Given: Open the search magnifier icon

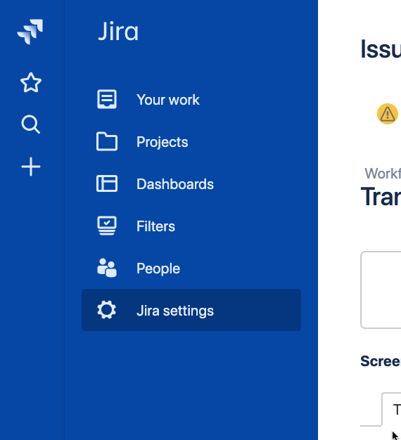Looking at the screenshot, I should (x=31, y=124).
